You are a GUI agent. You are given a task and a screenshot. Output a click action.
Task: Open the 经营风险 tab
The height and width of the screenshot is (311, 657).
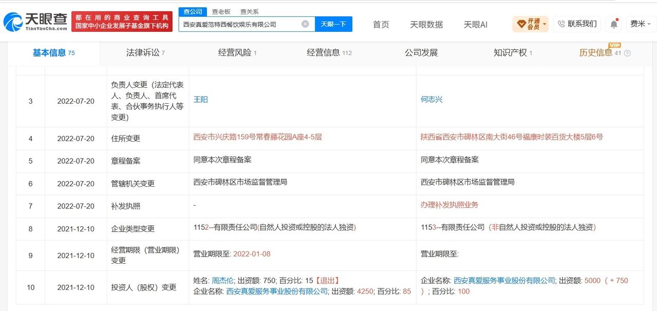[x=237, y=53]
